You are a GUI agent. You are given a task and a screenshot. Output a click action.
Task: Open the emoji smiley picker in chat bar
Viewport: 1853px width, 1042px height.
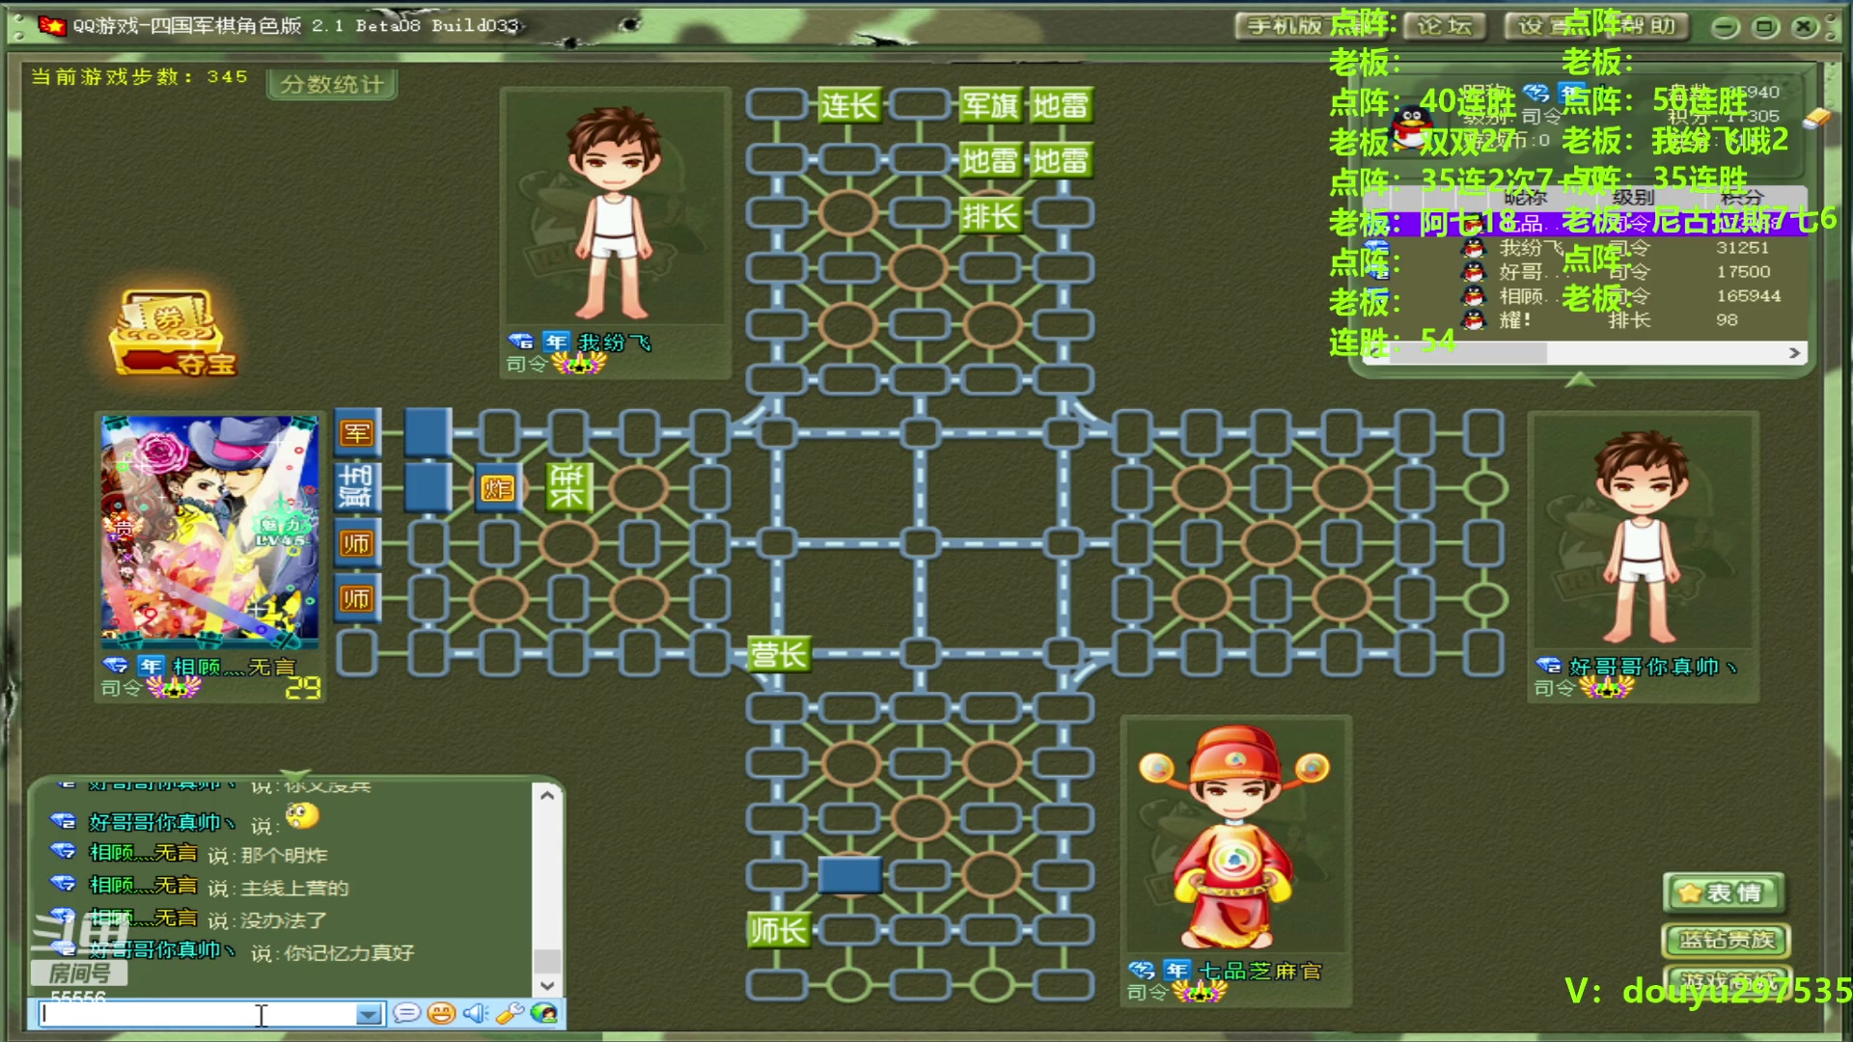(441, 1013)
